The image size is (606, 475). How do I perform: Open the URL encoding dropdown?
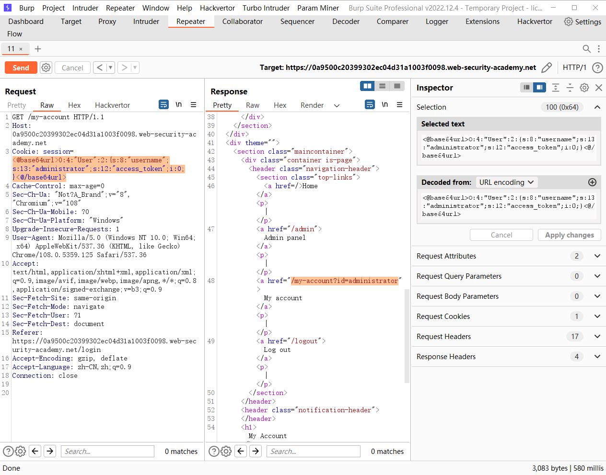[507, 182]
